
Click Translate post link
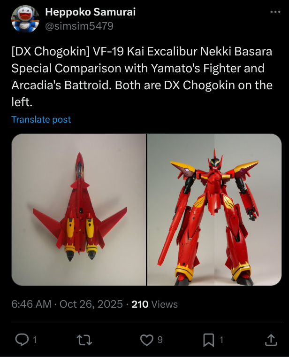[x=41, y=119]
